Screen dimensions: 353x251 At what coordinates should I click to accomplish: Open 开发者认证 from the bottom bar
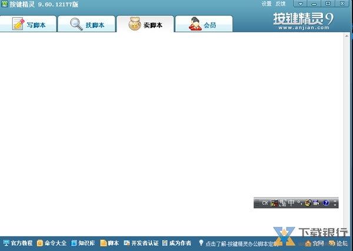[x=141, y=243]
